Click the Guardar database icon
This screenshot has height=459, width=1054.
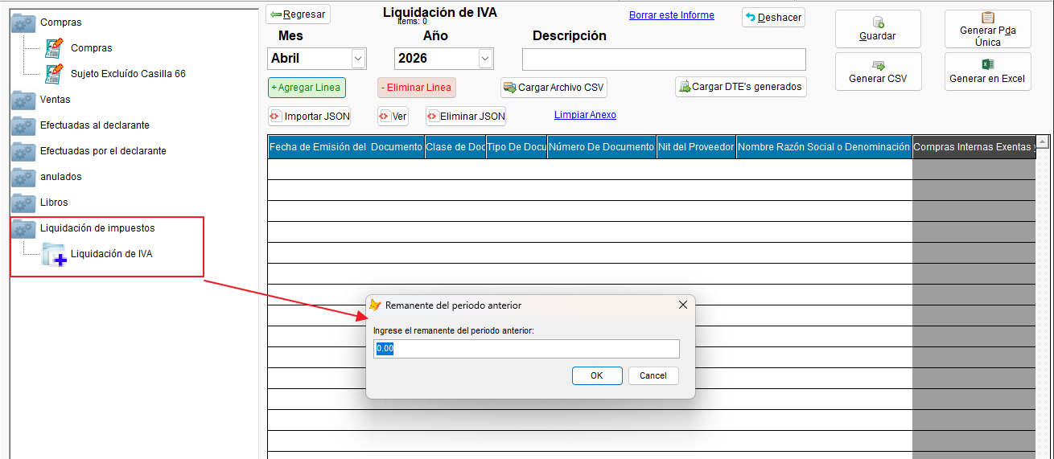(878, 22)
